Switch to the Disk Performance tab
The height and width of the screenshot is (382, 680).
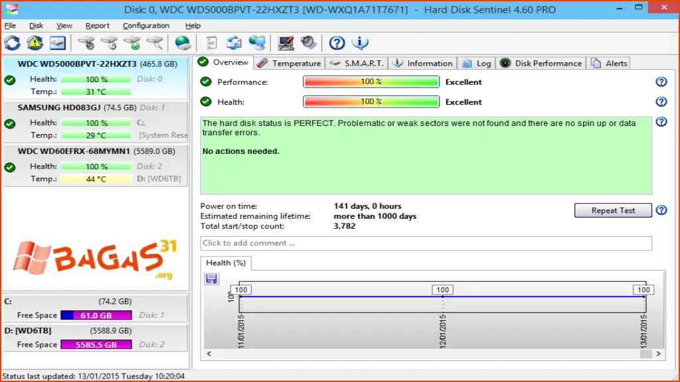tap(541, 63)
